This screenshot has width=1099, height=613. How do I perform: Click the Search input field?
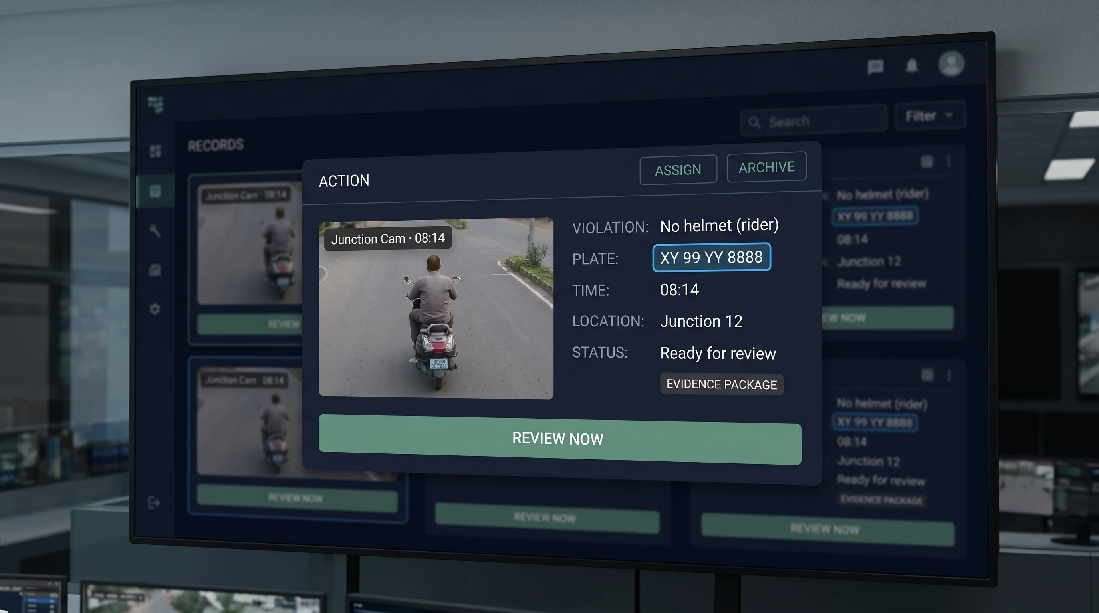813,121
